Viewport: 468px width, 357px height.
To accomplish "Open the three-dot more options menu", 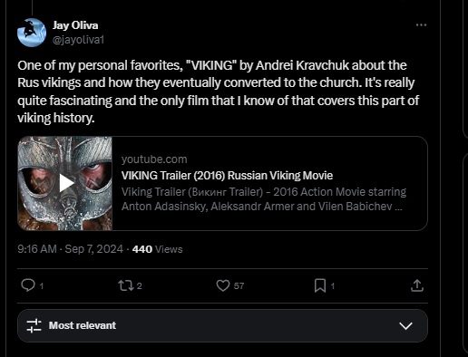I will point(421,24).
